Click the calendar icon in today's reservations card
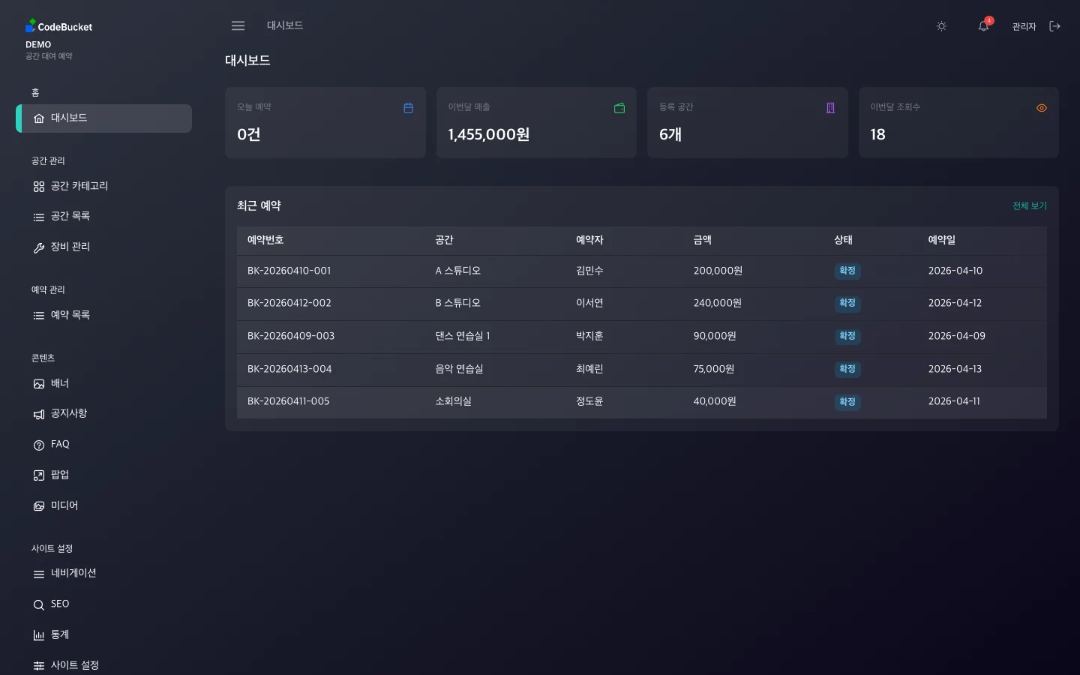This screenshot has width=1080, height=675. click(408, 108)
